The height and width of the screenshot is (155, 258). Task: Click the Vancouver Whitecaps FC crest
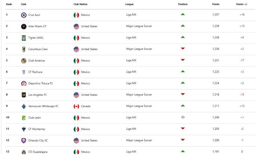(24, 106)
